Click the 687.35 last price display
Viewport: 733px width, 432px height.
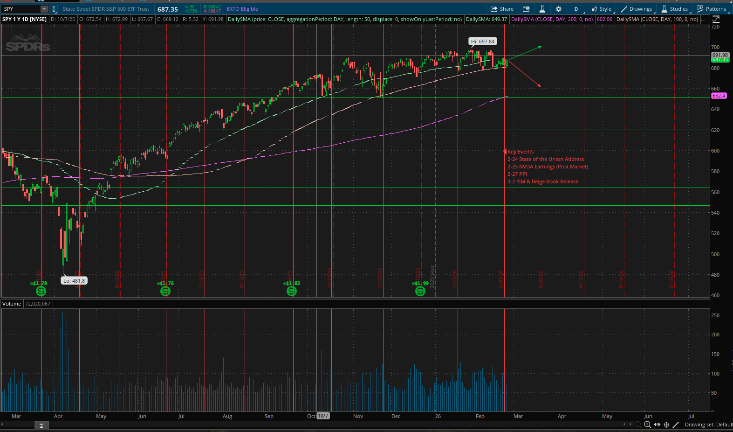(168, 9)
